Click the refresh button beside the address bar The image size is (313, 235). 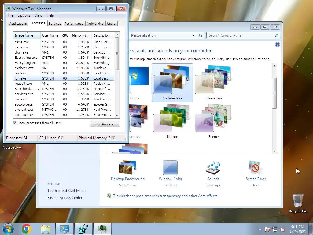point(201,35)
